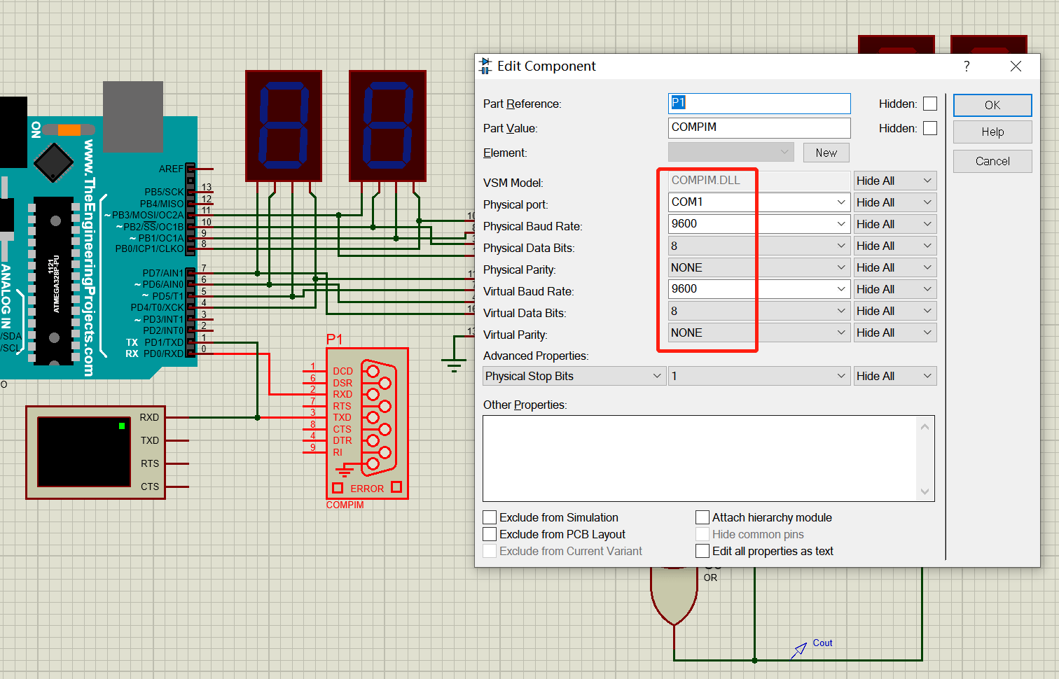Image resolution: width=1059 pixels, height=679 pixels.
Task: Enable Exclude from PCB Layout checkbox
Action: [x=490, y=534]
